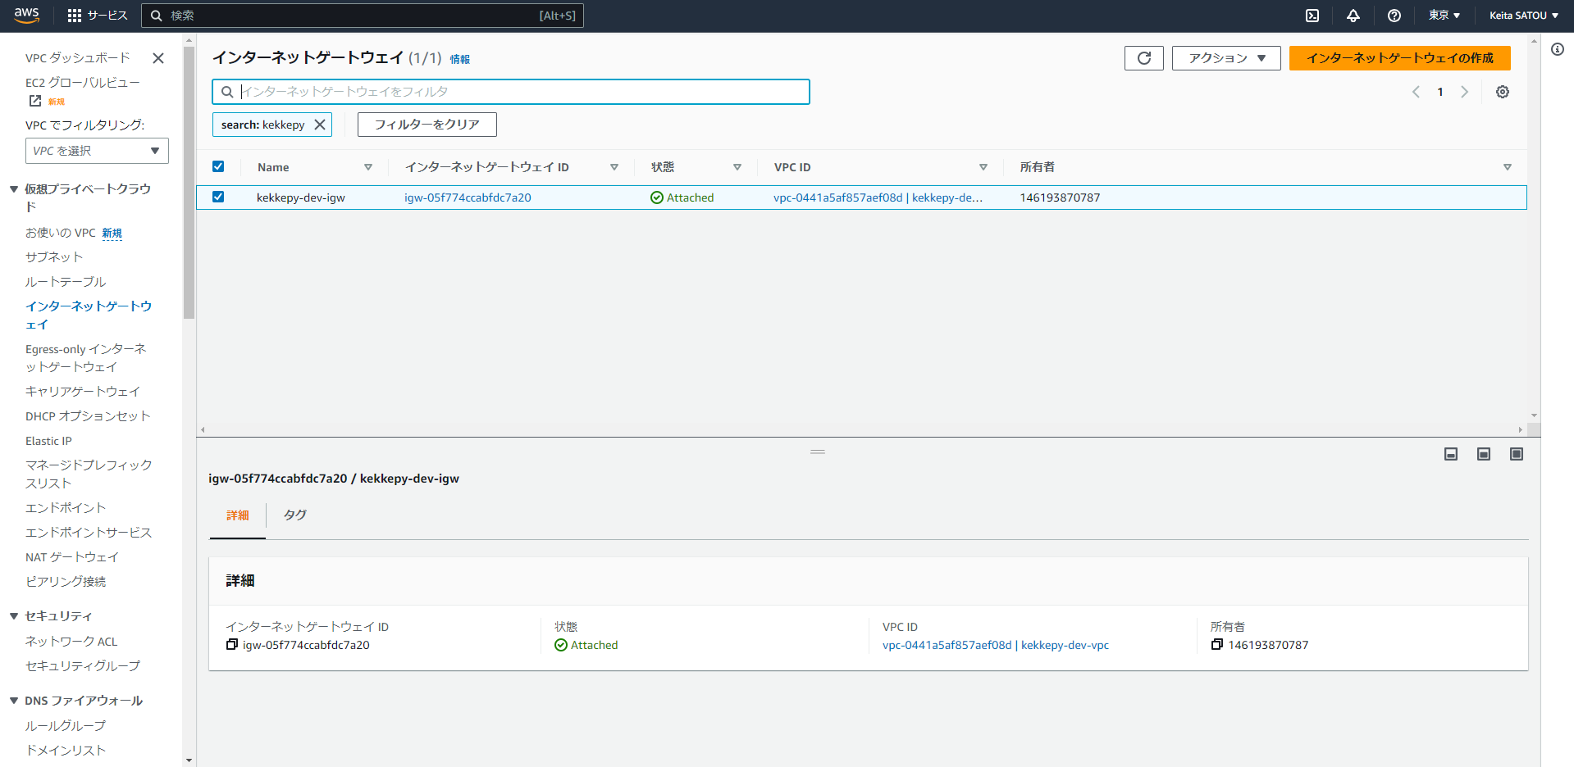Refresh the internet gateways list
Viewport: 1574px width, 767px height.
pyautogui.click(x=1144, y=58)
